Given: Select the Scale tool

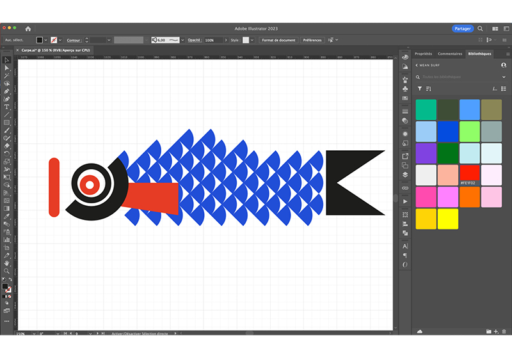Looking at the screenshot, I should click(6, 162).
